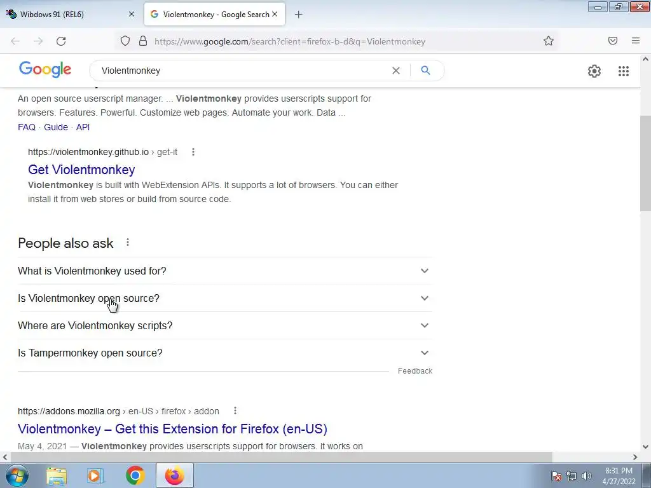
Task: Close the Violentmonkey Google Search tab
Action: [275, 14]
